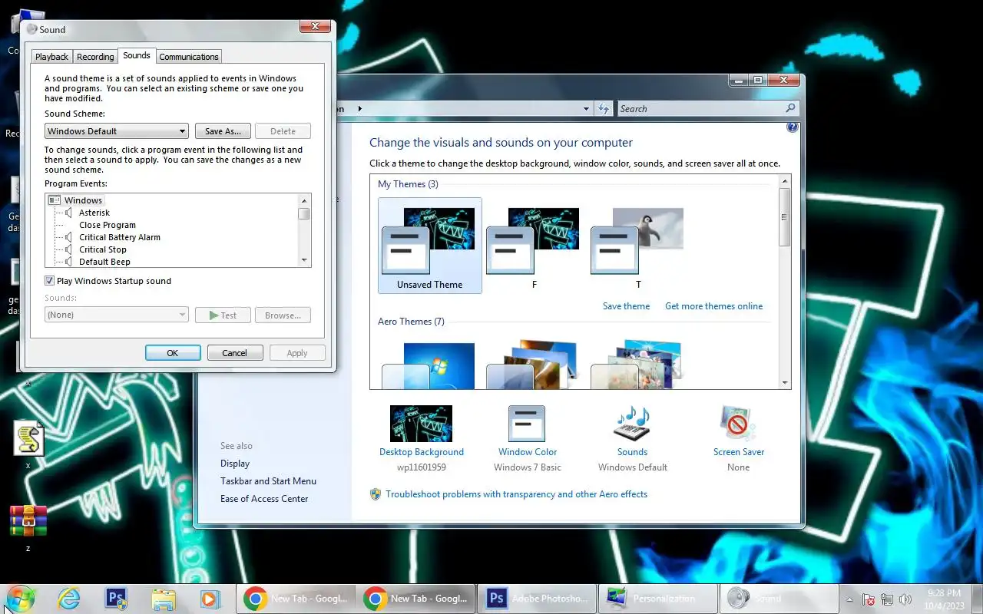
Task: Open the Display link under See also
Action: pos(235,464)
